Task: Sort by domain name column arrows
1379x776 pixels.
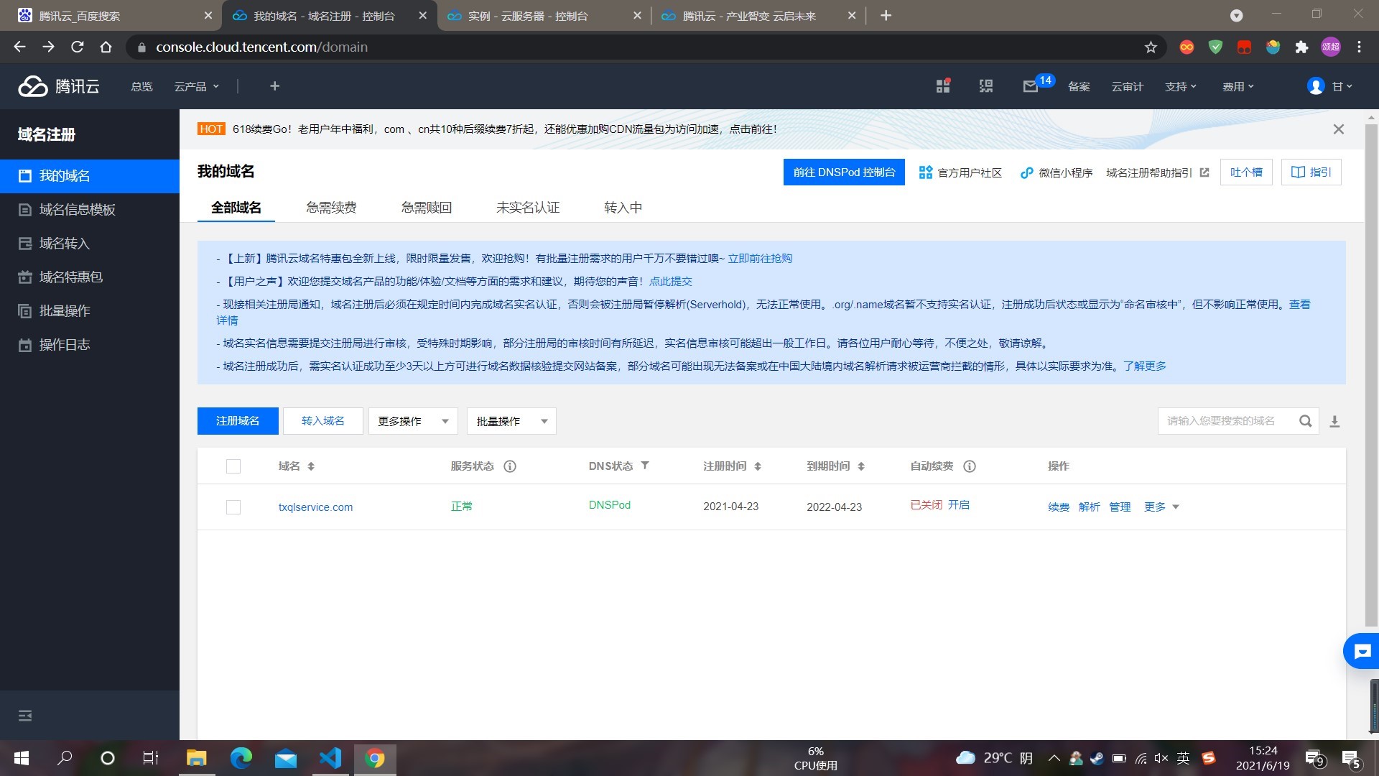Action: pos(311,466)
